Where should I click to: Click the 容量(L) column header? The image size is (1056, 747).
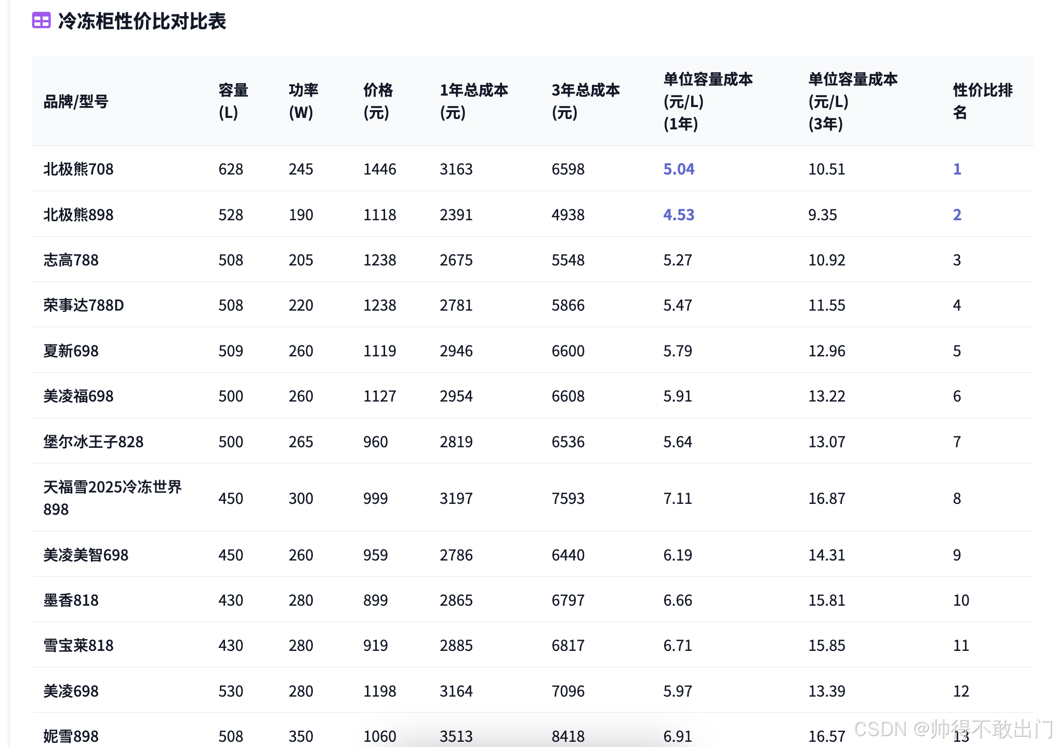pos(233,101)
